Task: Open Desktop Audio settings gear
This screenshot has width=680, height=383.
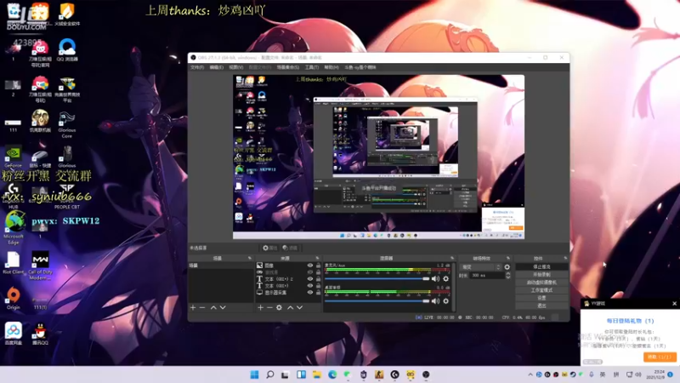Action: [445, 301]
